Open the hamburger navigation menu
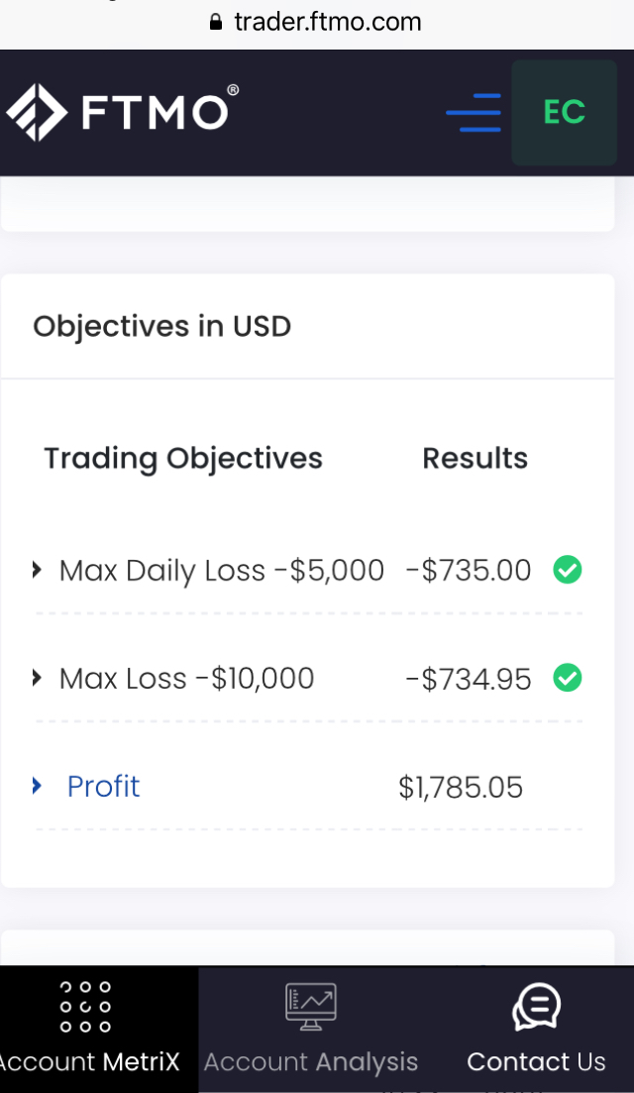 [x=474, y=113]
